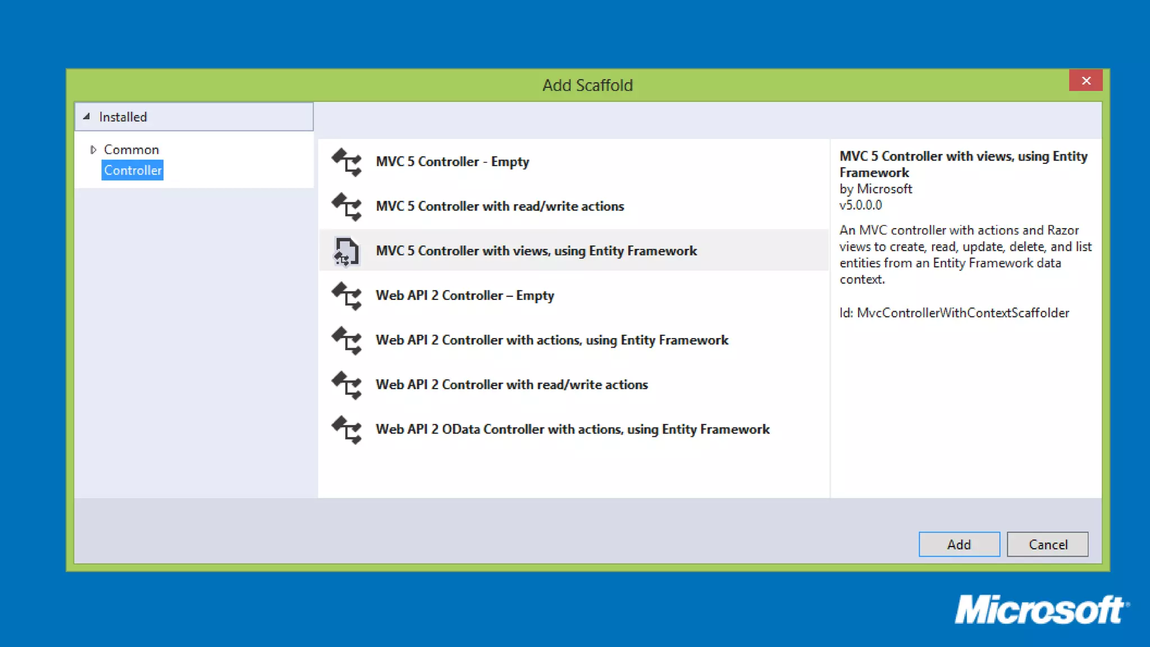
Task: Click the Web API 2 Entity Framework actions icon
Action: point(346,340)
